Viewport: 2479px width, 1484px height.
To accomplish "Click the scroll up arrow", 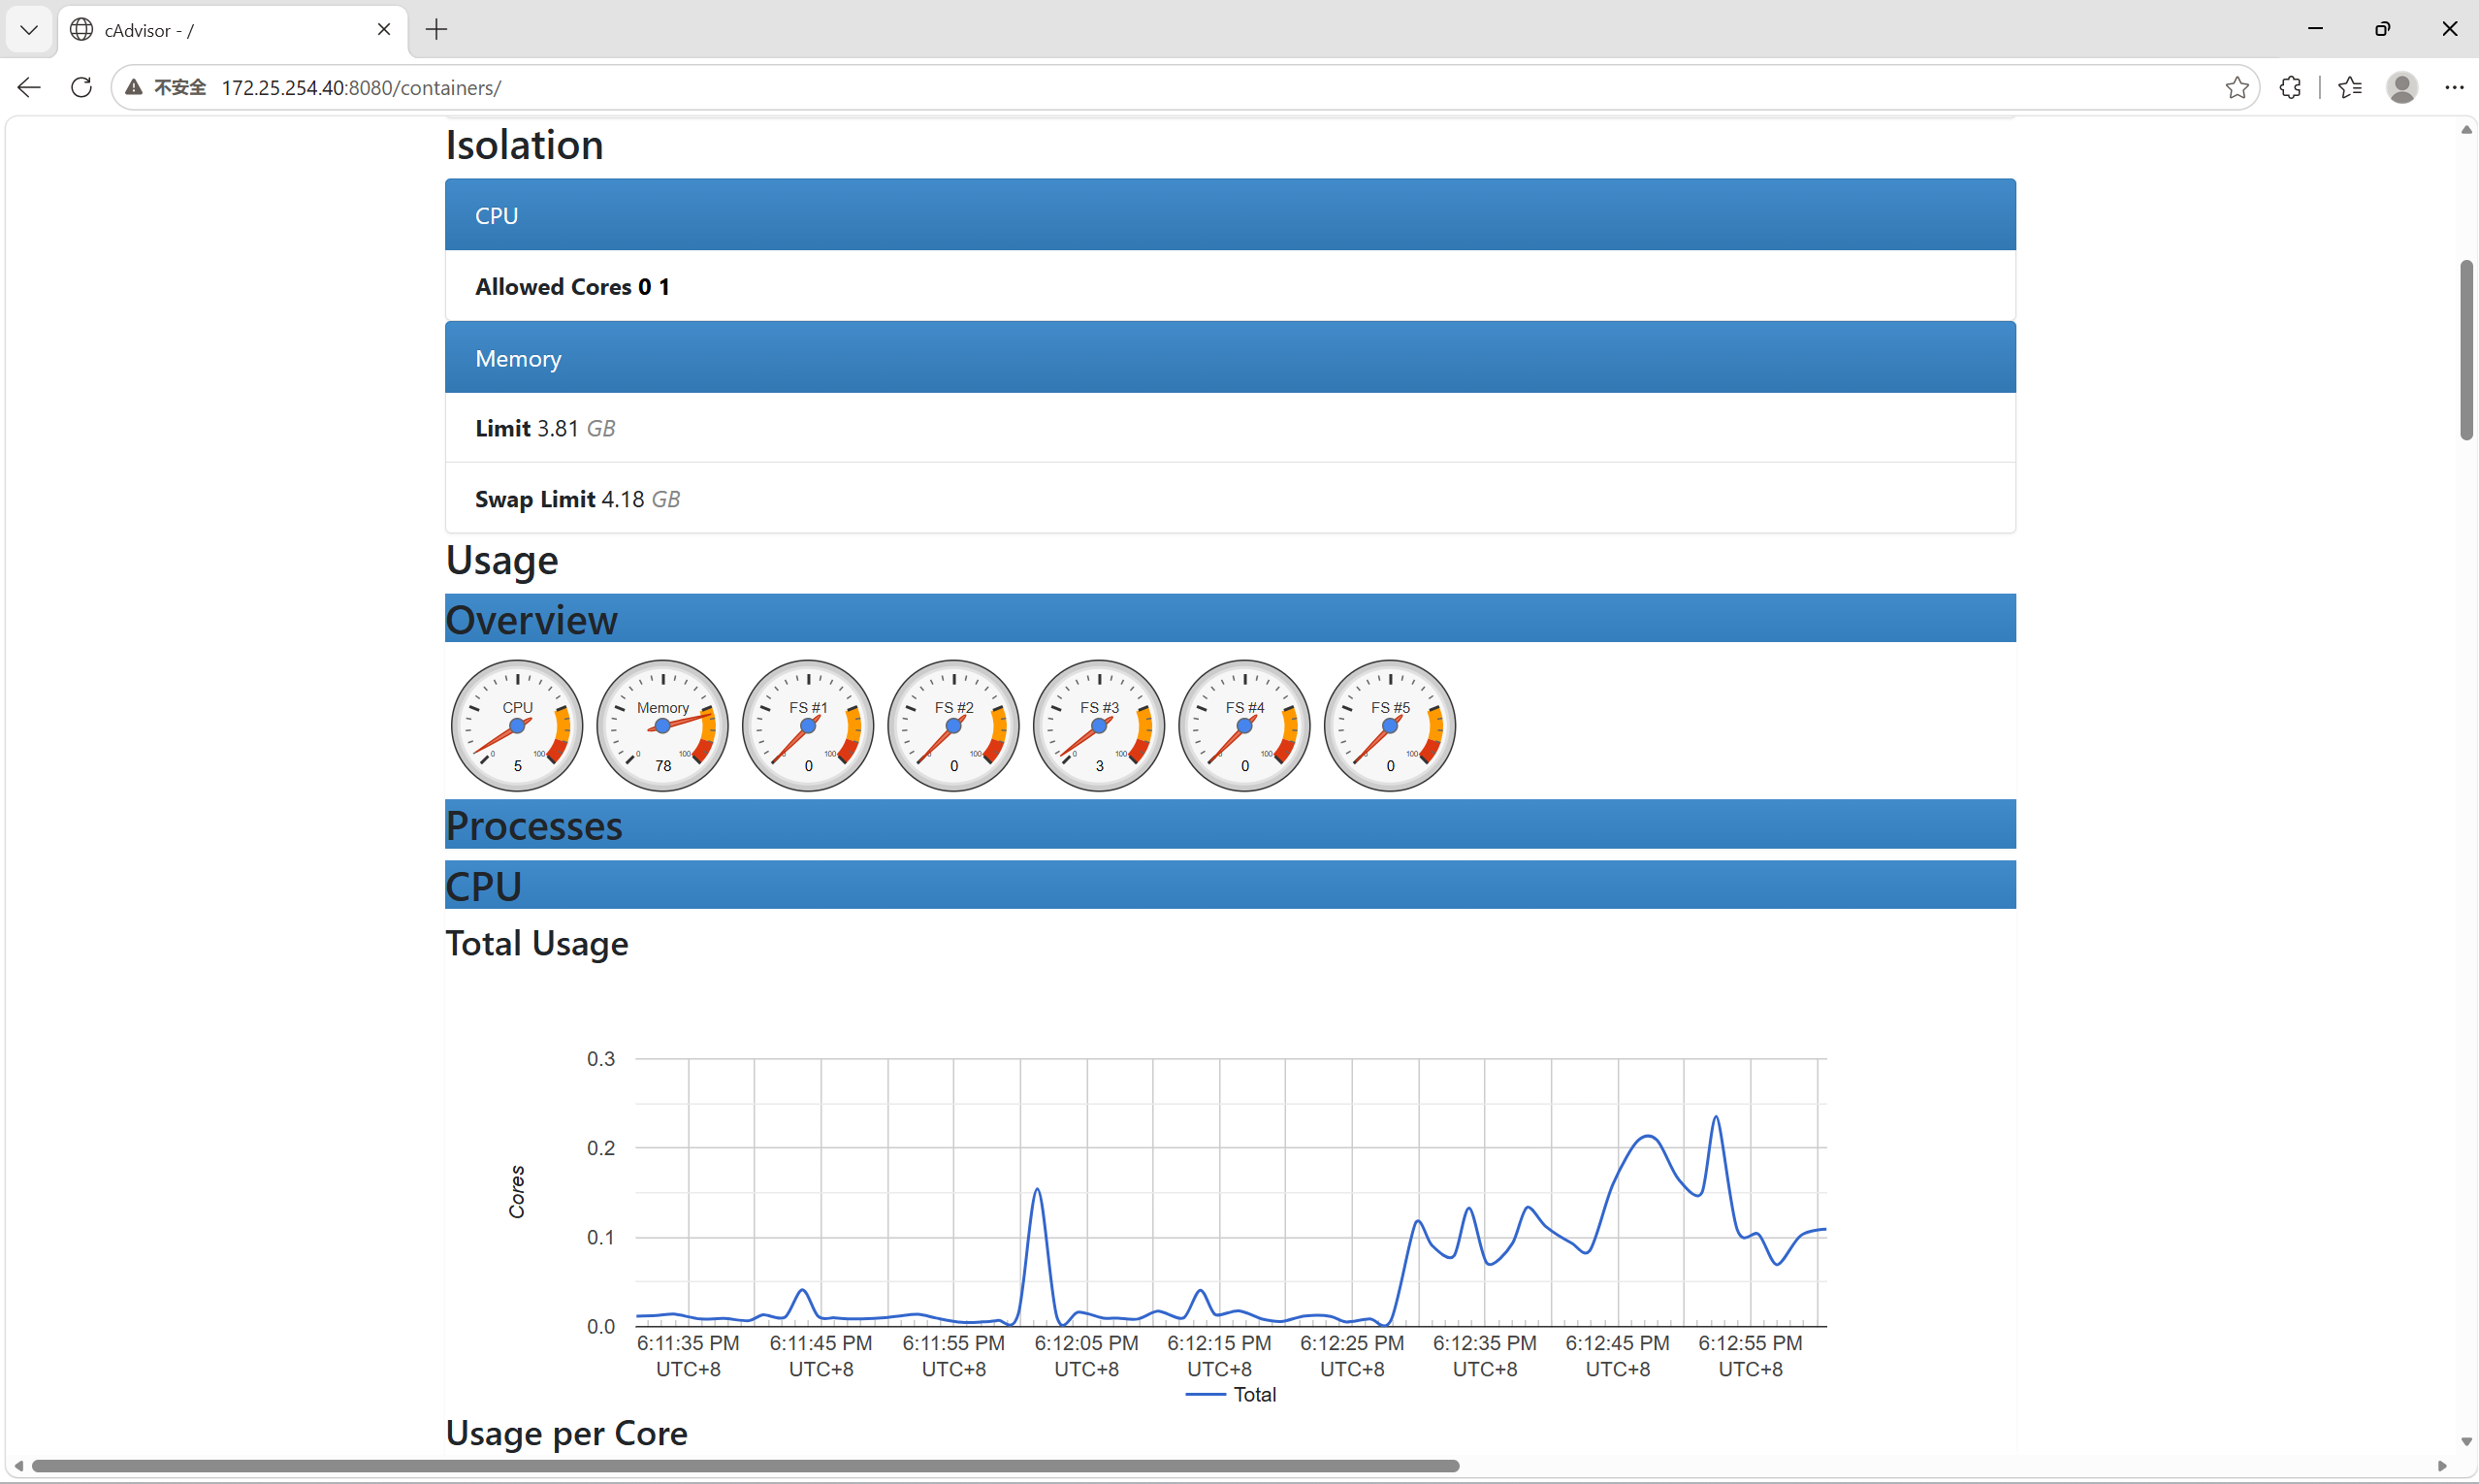I will (2467, 130).
